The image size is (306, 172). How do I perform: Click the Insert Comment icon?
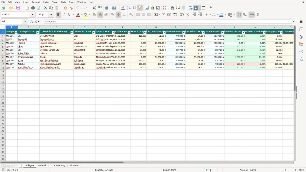(178, 8)
